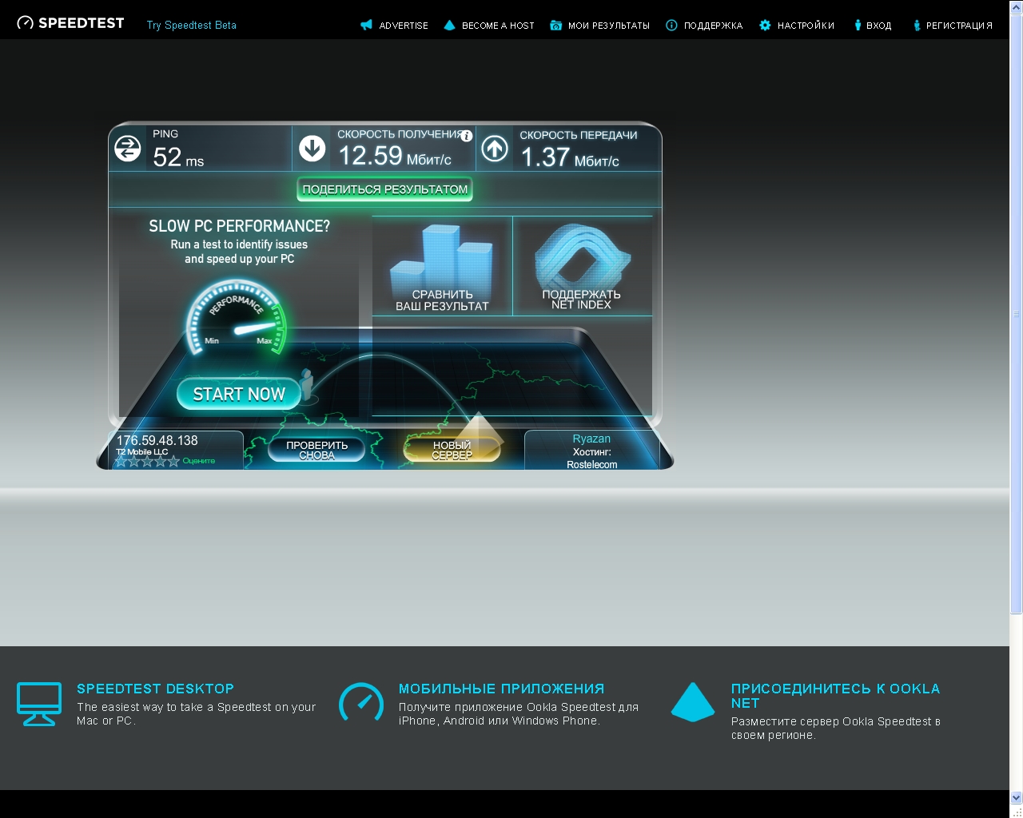Click the T2 Mobile LLC provider name
The image size is (1023, 818).
coord(142,452)
